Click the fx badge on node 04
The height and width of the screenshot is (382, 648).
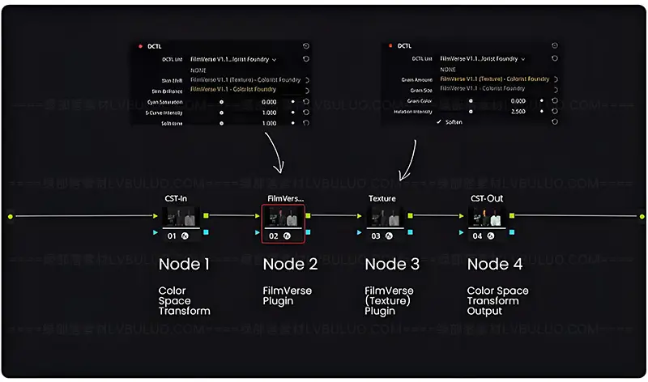491,236
